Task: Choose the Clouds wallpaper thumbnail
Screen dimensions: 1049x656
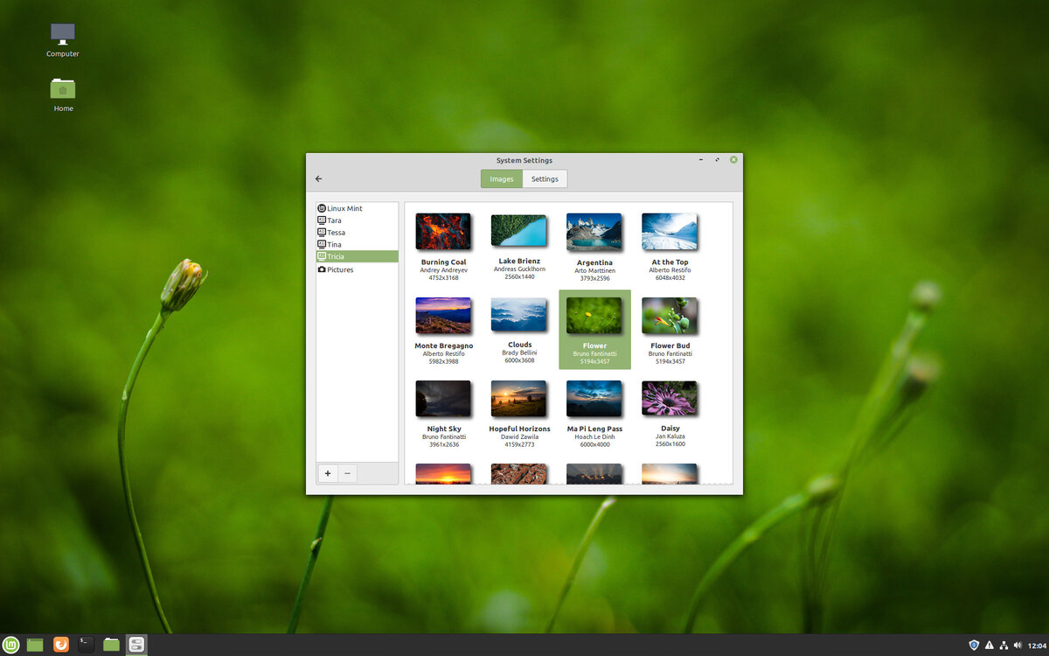Action: [519, 316]
